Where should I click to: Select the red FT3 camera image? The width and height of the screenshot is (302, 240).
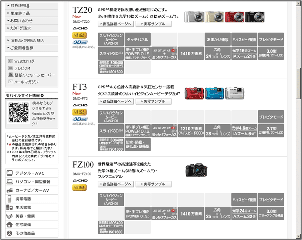194,93
